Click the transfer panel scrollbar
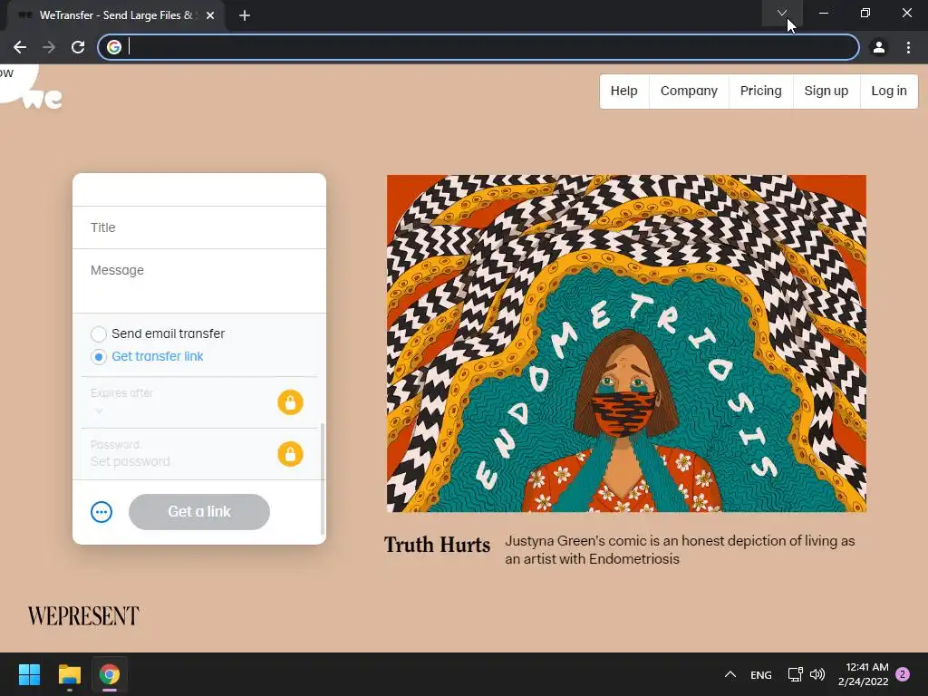The height and width of the screenshot is (696, 928). (322, 478)
